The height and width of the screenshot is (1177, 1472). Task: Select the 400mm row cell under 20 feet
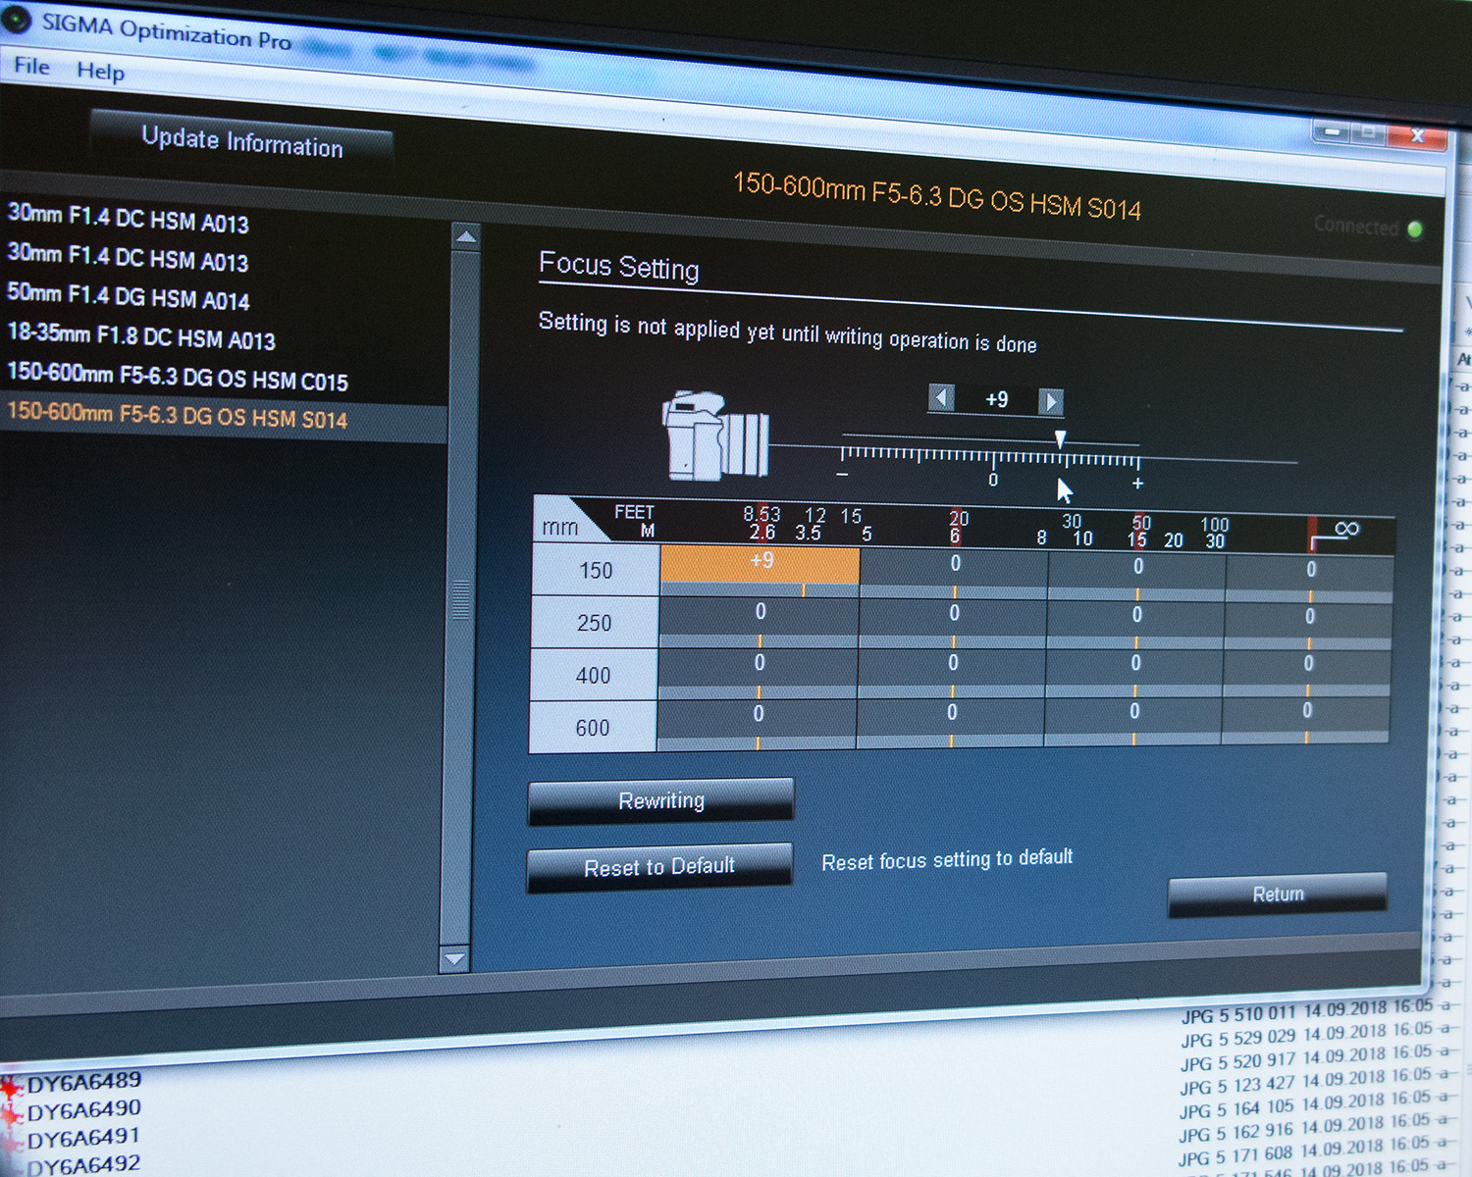pos(953,674)
